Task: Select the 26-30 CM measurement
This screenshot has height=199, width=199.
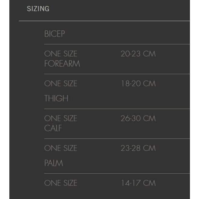Action: tap(138, 118)
